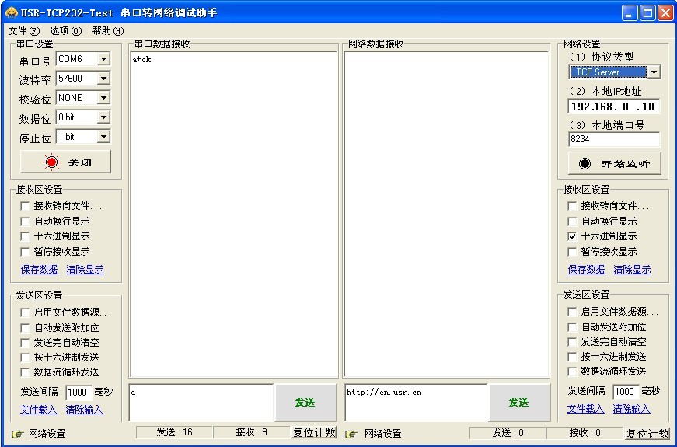This screenshot has height=447, width=677.
Task: Open the 文件 menu
Action: (x=23, y=31)
